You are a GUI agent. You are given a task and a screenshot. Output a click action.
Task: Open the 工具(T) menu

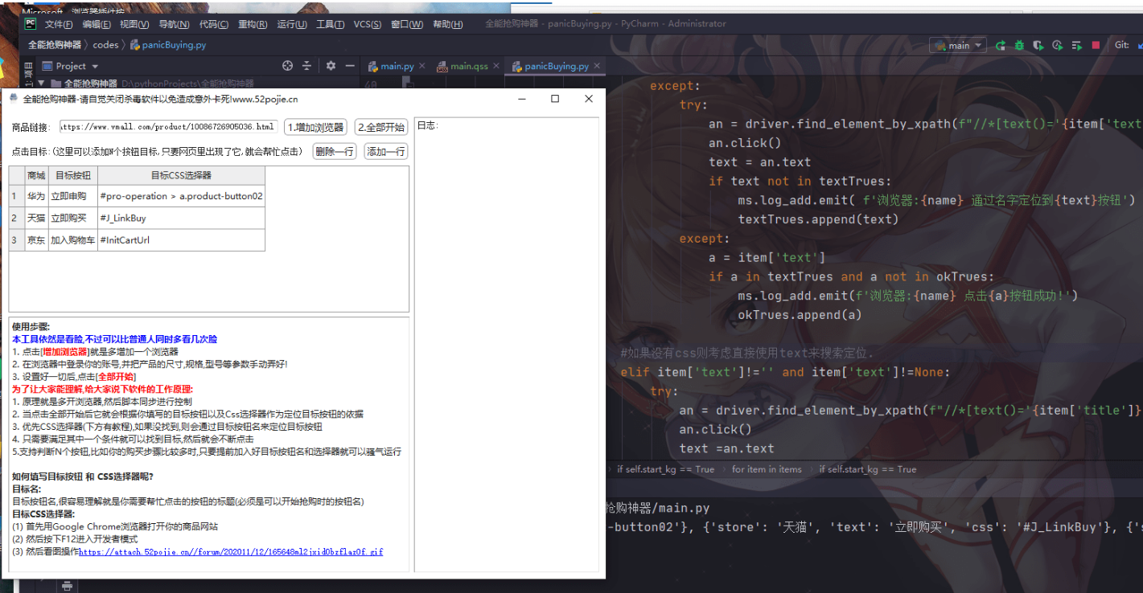[x=331, y=24]
